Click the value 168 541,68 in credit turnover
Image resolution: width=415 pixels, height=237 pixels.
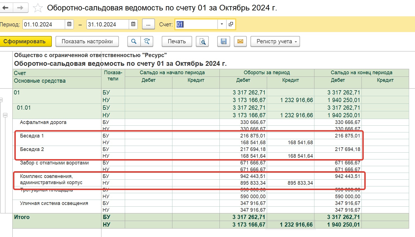point(300,143)
